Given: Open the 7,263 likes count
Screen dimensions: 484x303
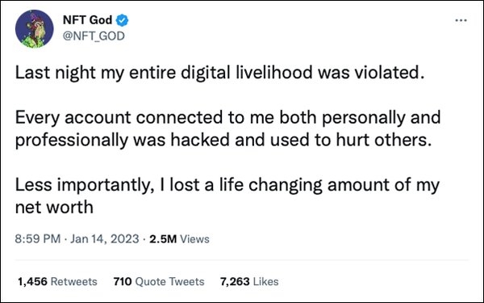Looking at the screenshot, I should click(235, 282).
